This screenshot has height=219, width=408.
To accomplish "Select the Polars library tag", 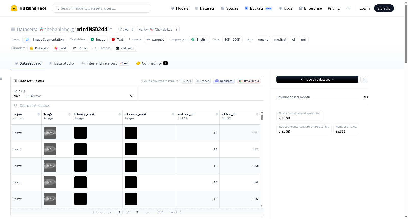I will tap(80, 48).
